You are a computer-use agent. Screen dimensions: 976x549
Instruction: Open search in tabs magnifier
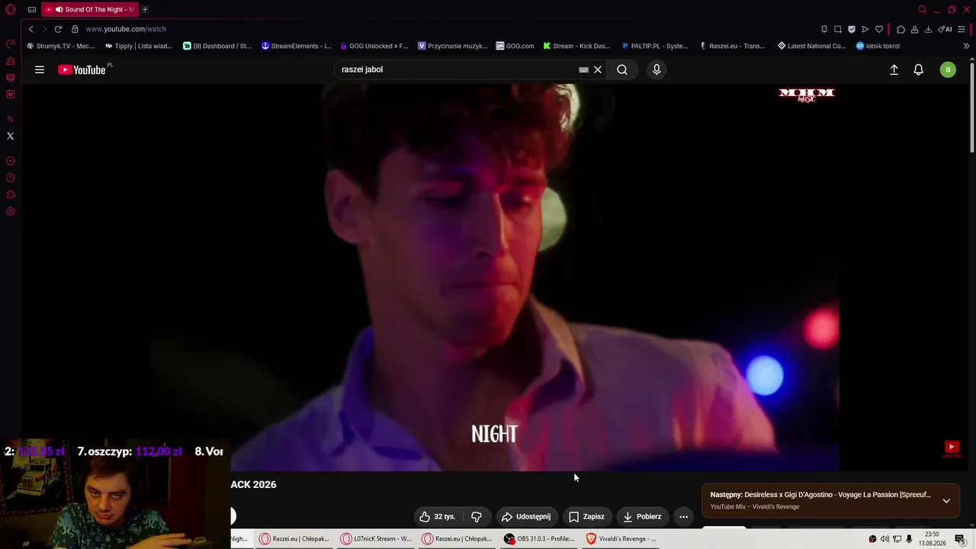click(x=922, y=10)
